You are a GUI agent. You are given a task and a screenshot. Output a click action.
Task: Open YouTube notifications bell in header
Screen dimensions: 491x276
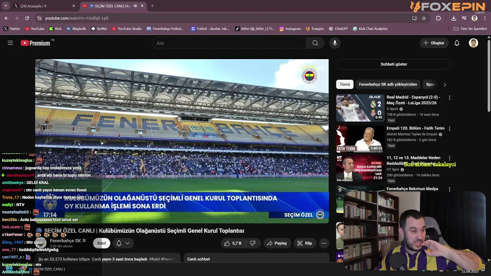[457, 43]
